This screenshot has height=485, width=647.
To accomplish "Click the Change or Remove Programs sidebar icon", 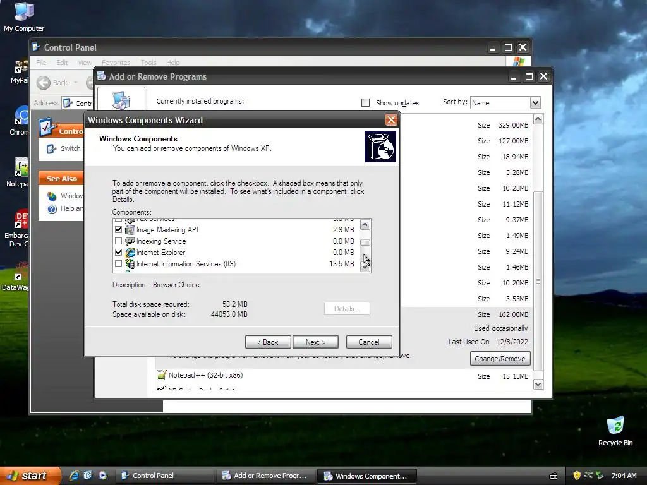I will 121,99.
